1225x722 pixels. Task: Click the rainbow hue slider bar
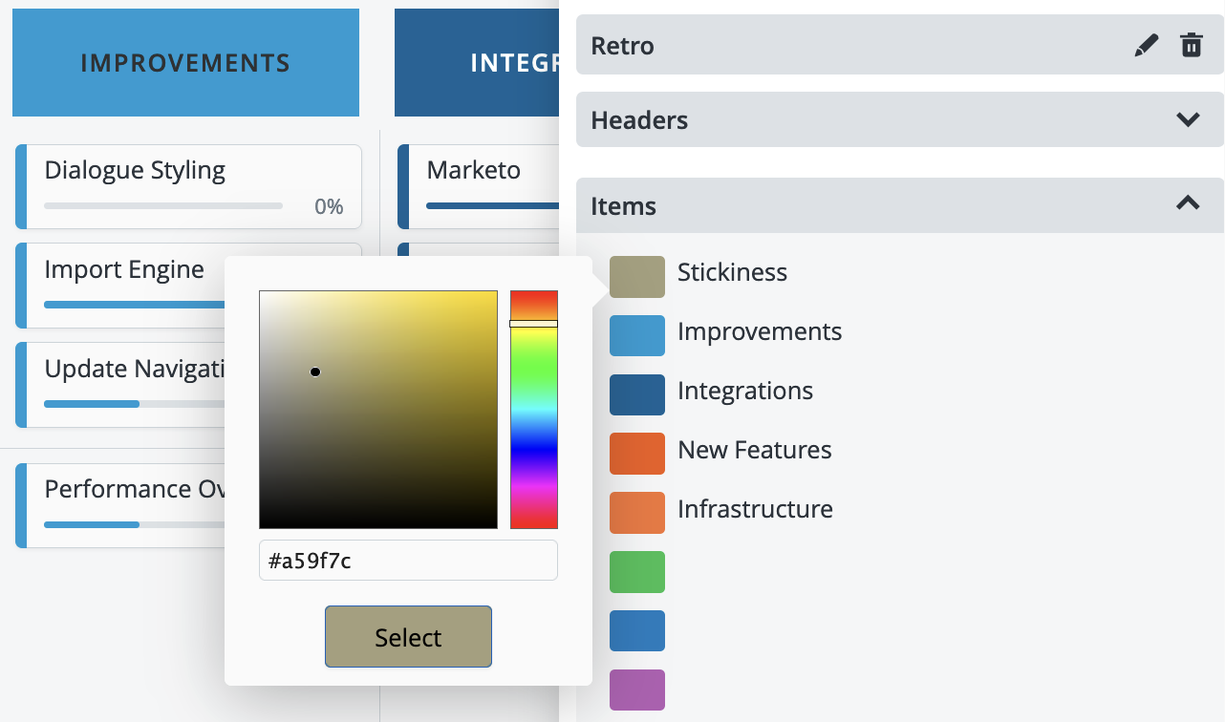533,411
